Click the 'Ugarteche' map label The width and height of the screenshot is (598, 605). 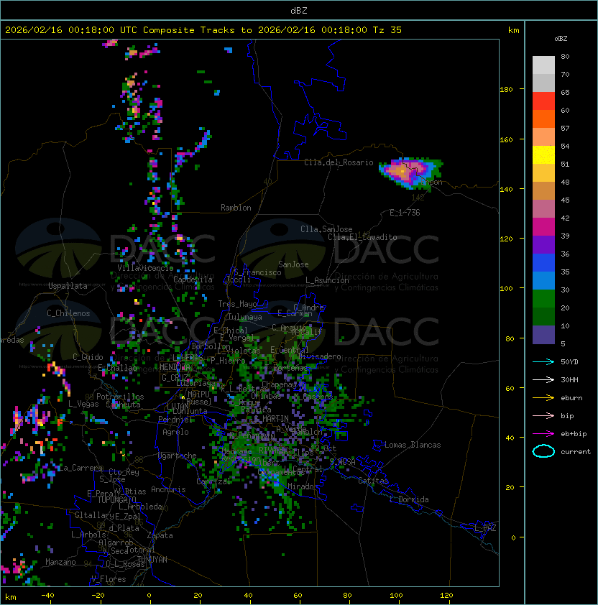click(x=178, y=456)
